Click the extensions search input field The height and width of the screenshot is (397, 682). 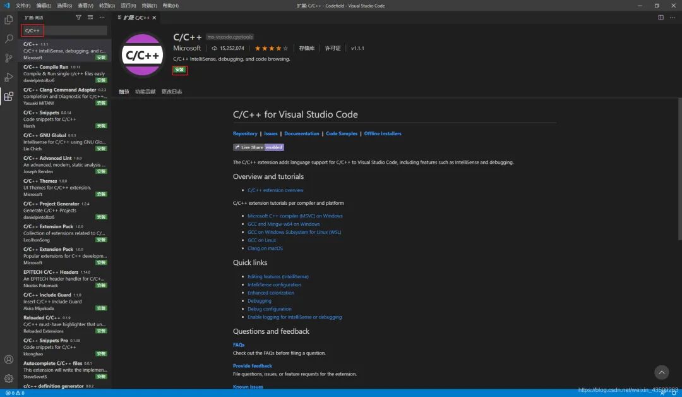(64, 30)
